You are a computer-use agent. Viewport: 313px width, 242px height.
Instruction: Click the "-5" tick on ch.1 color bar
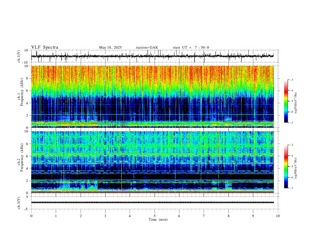292,101
